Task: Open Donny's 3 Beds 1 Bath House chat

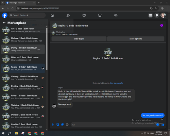Action: [x=23, y=49]
